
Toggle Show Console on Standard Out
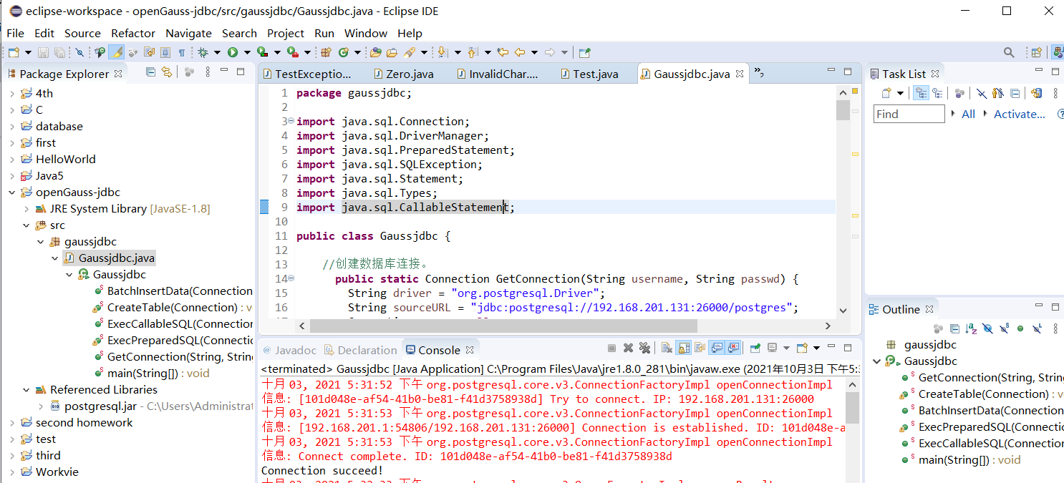tap(717, 348)
